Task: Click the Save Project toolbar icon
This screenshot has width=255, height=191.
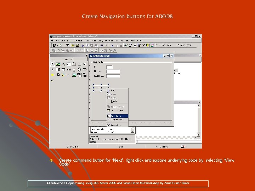Action: click(77, 45)
